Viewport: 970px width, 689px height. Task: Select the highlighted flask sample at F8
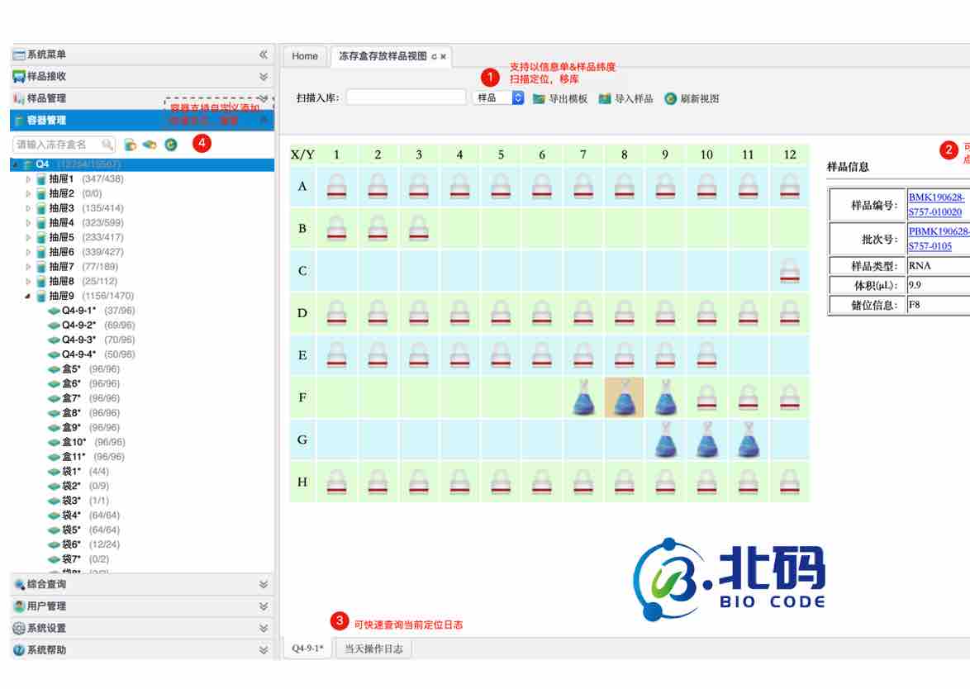(625, 398)
